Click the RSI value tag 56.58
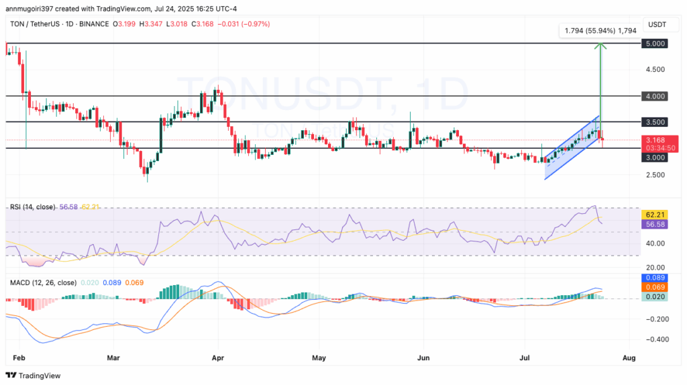The height and width of the screenshot is (385, 687). tap(655, 224)
